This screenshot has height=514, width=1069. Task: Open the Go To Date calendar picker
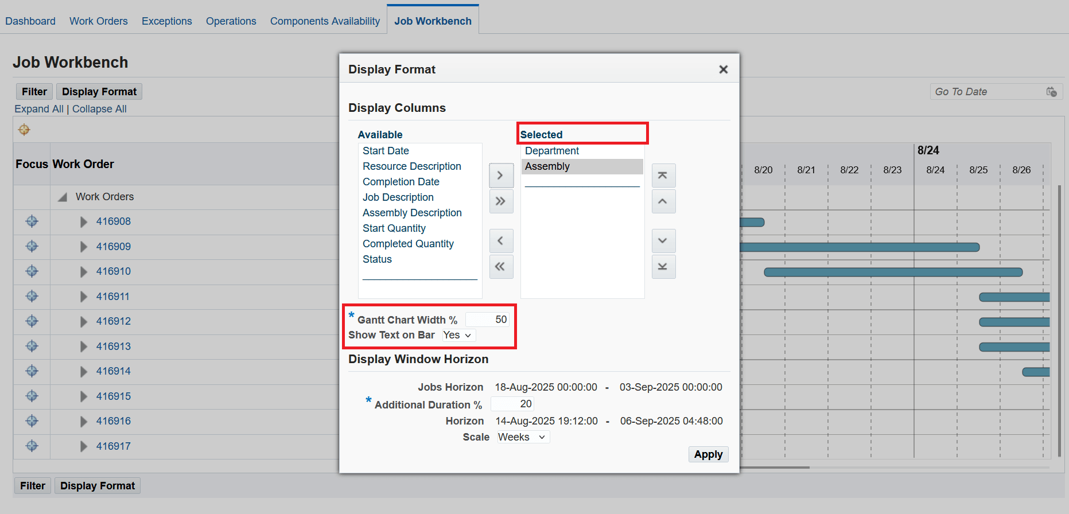point(1051,92)
